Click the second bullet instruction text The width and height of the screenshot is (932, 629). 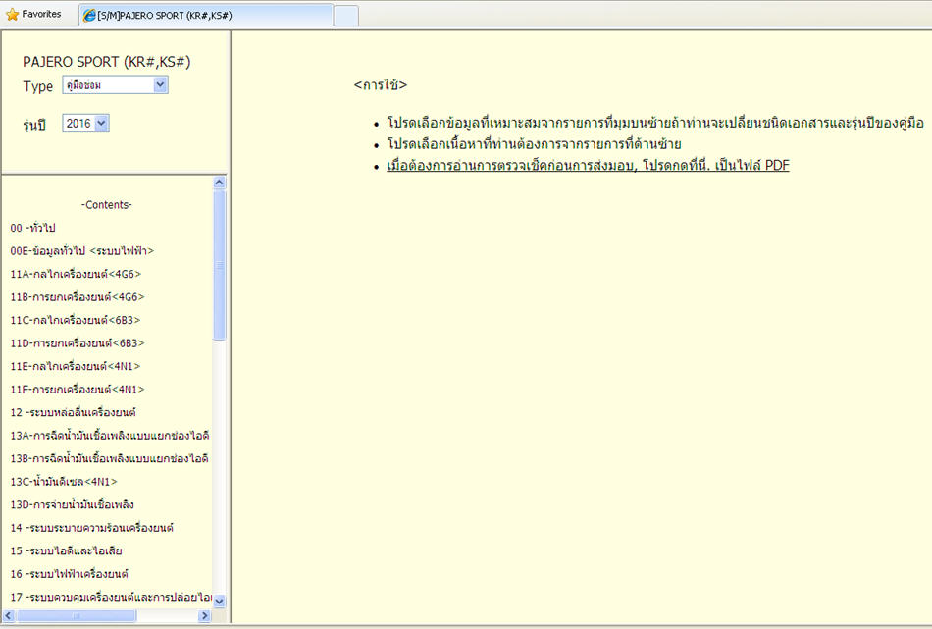(534, 144)
